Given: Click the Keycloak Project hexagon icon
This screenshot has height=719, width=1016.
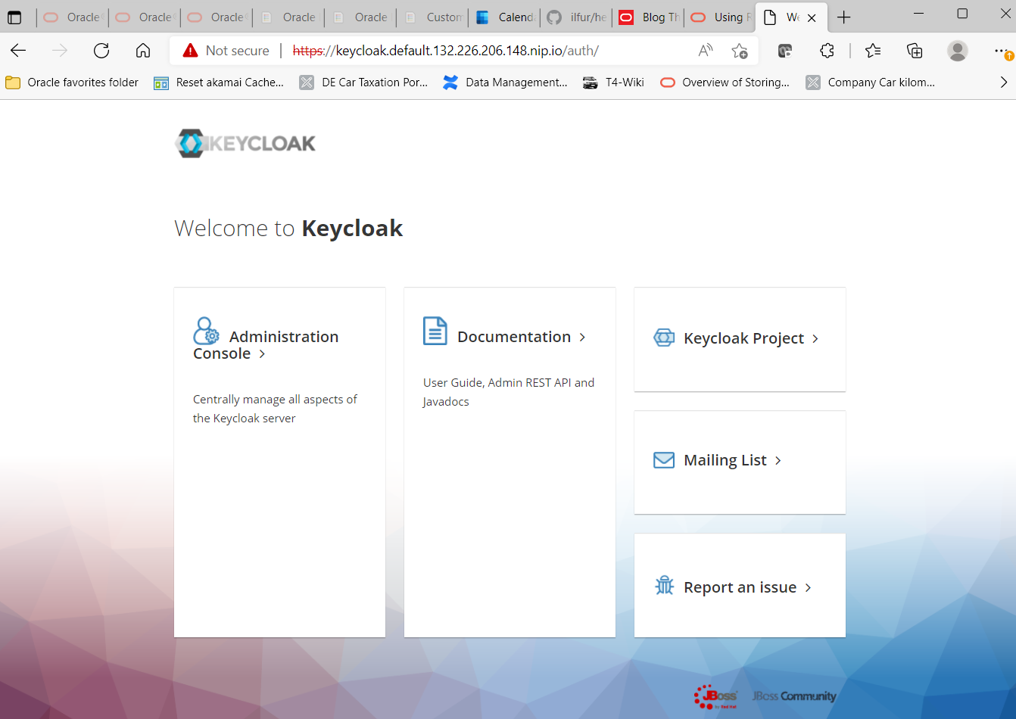Looking at the screenshot, I should (664, 338).
